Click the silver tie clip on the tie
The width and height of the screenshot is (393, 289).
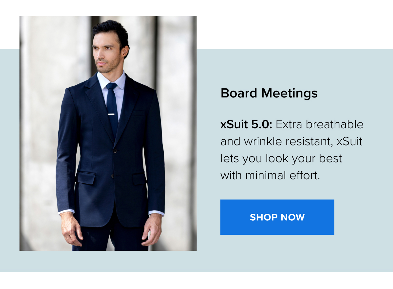click(112, 114)
